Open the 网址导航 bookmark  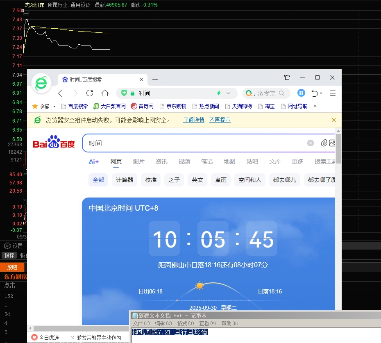click(294, 106)
